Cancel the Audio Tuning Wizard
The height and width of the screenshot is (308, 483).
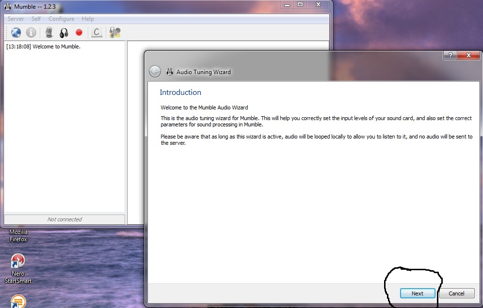[456, 293]
